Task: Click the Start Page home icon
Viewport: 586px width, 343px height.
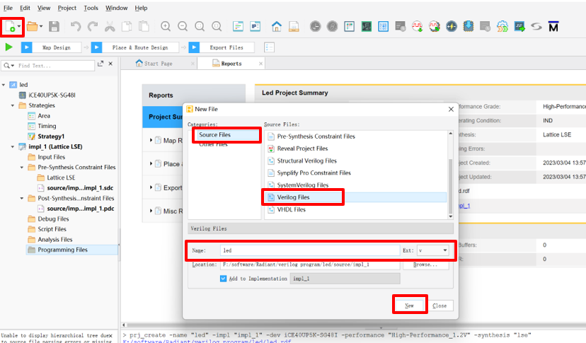Action: tap(277, 27)
